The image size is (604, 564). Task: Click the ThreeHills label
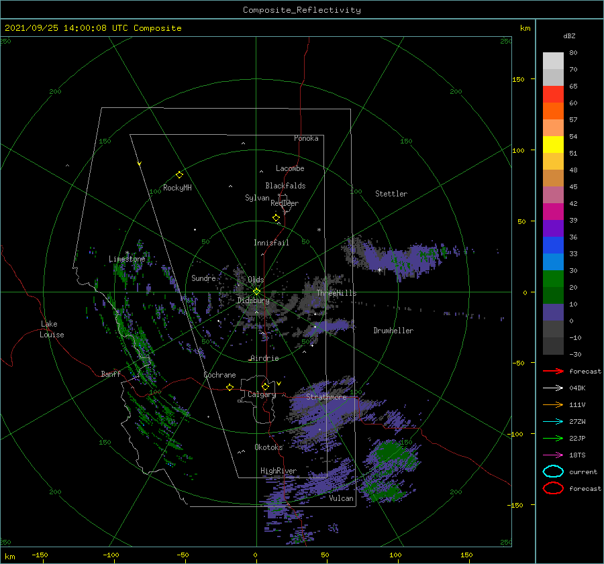pos(336,293)
